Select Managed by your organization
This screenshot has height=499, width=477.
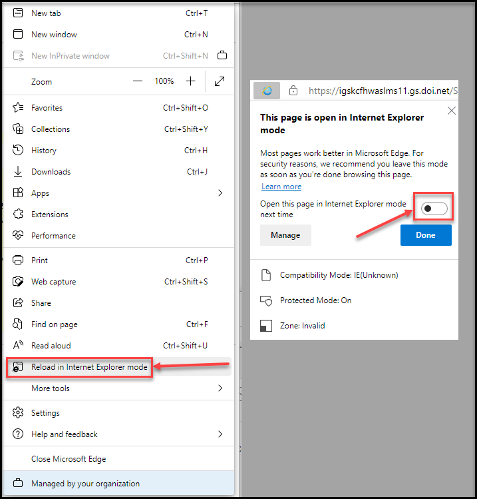tap(118, 483)
